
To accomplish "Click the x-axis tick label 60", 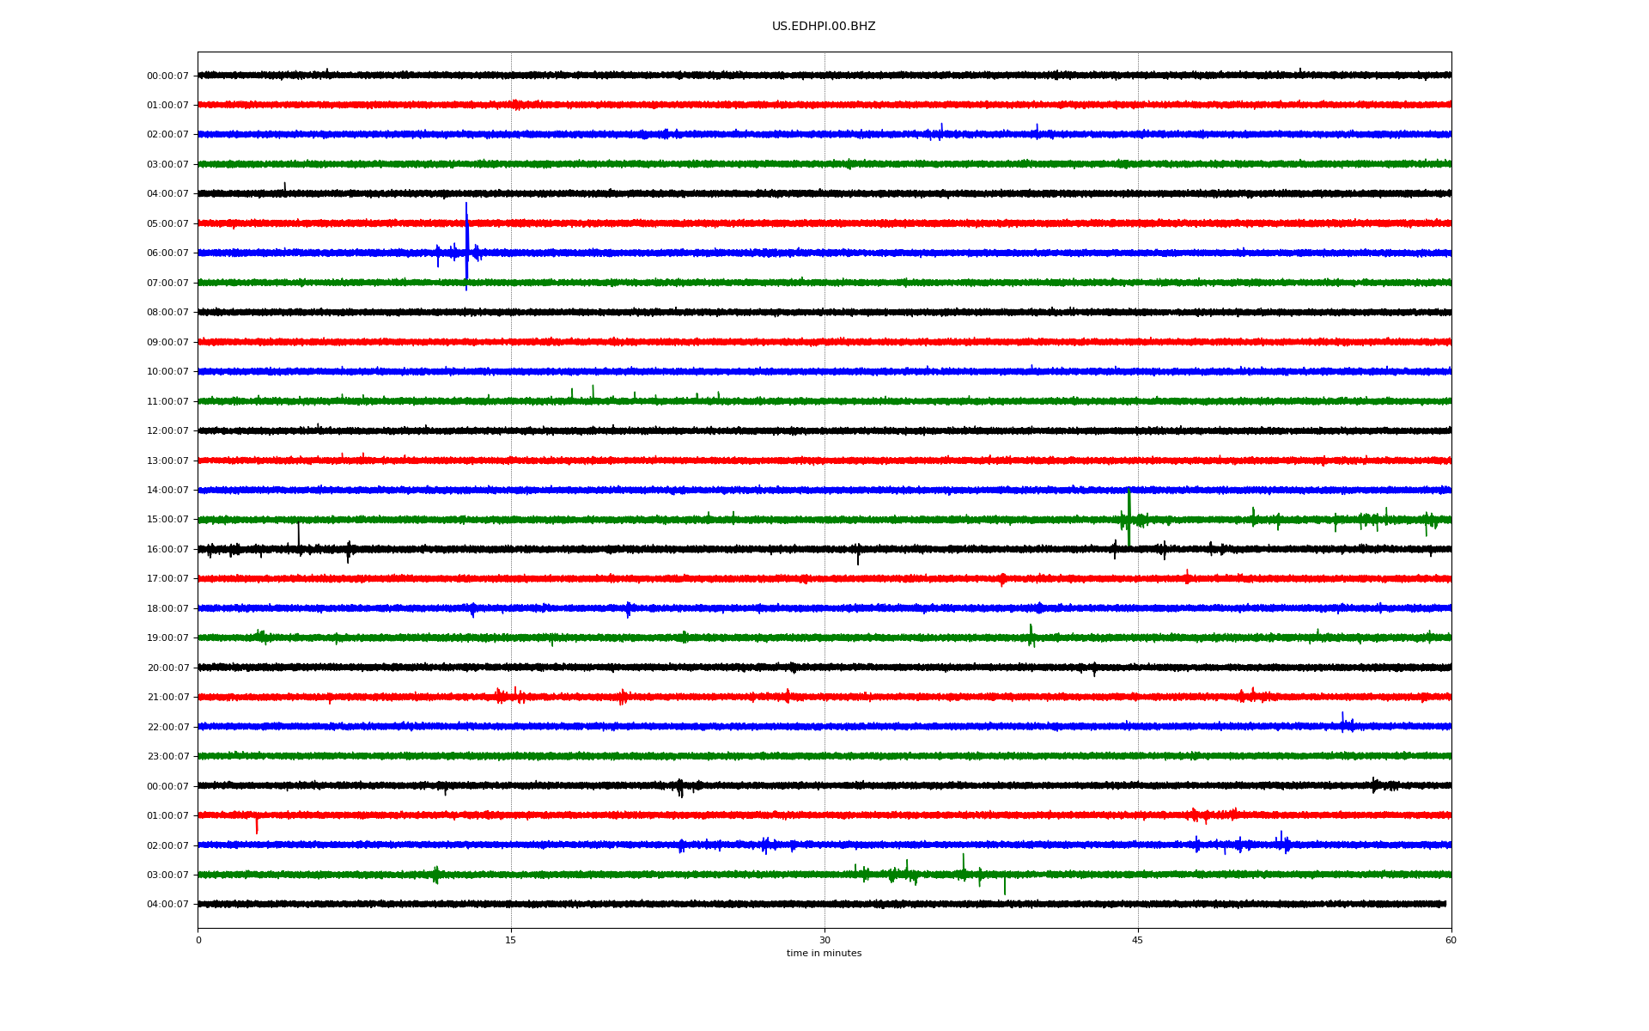I will coord(1451,940).
